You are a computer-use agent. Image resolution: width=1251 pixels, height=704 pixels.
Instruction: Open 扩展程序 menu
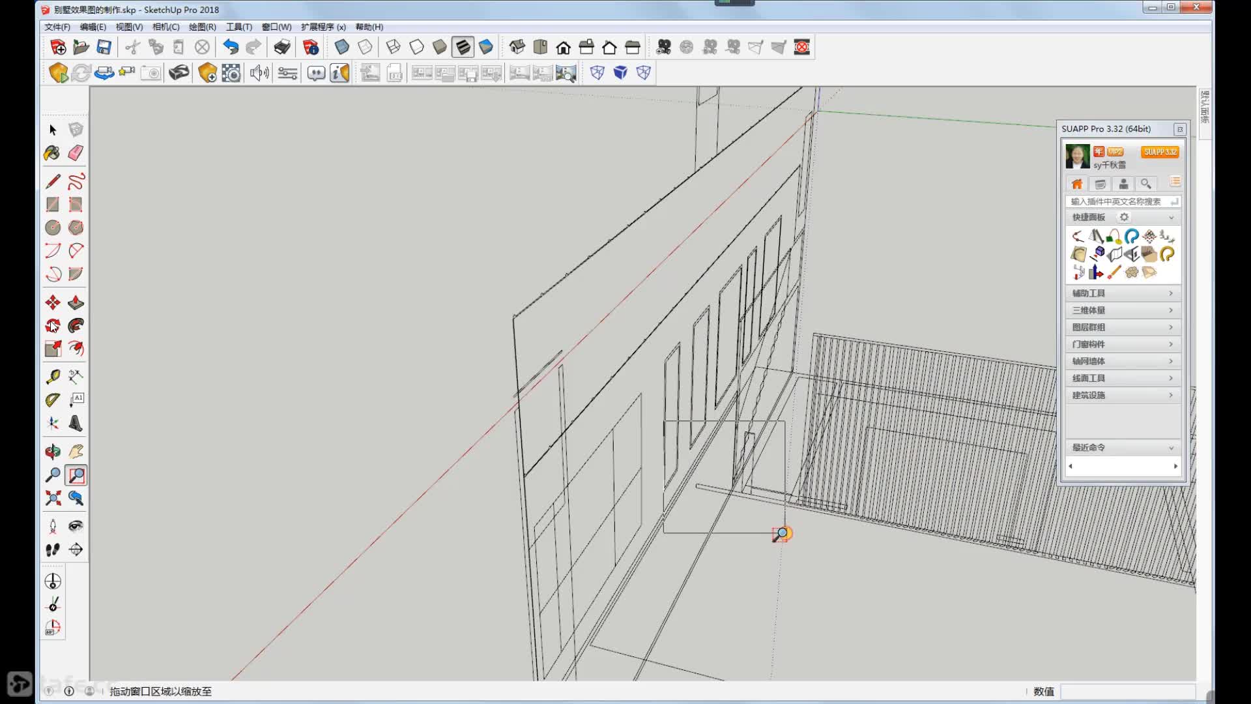pos(323,27)
